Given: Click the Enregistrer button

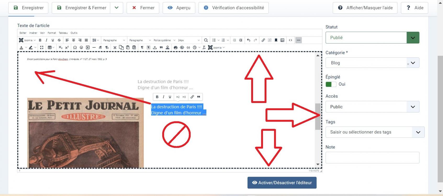Looking at the screenshot, I should click(x=29, y=8).
